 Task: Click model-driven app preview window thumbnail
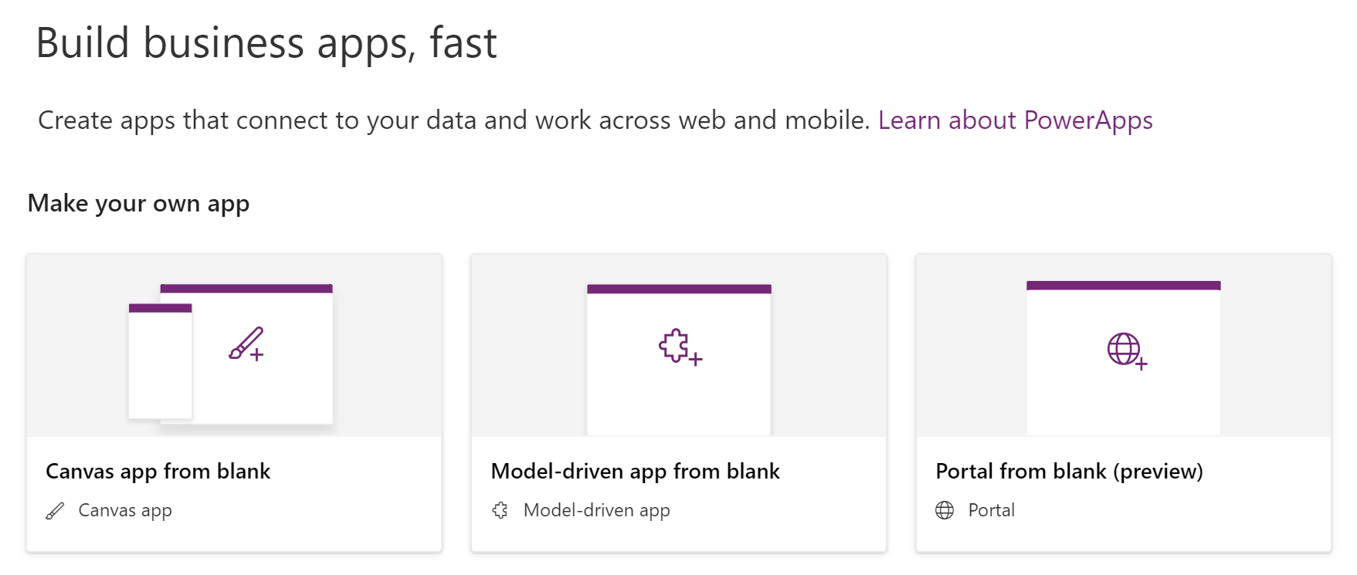679,360
